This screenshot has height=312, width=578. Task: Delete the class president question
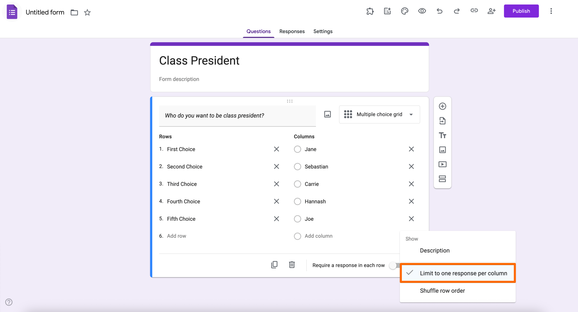coord(292,265)
